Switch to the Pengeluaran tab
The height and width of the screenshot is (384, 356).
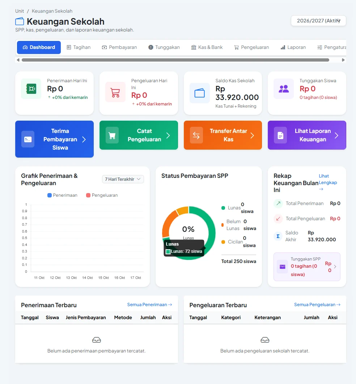(251, 47)
